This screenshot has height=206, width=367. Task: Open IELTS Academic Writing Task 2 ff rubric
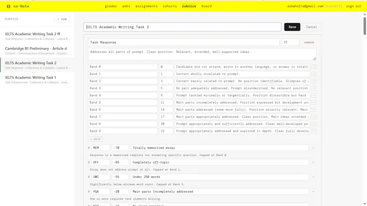pyautogui.click(x=37, y=36)
